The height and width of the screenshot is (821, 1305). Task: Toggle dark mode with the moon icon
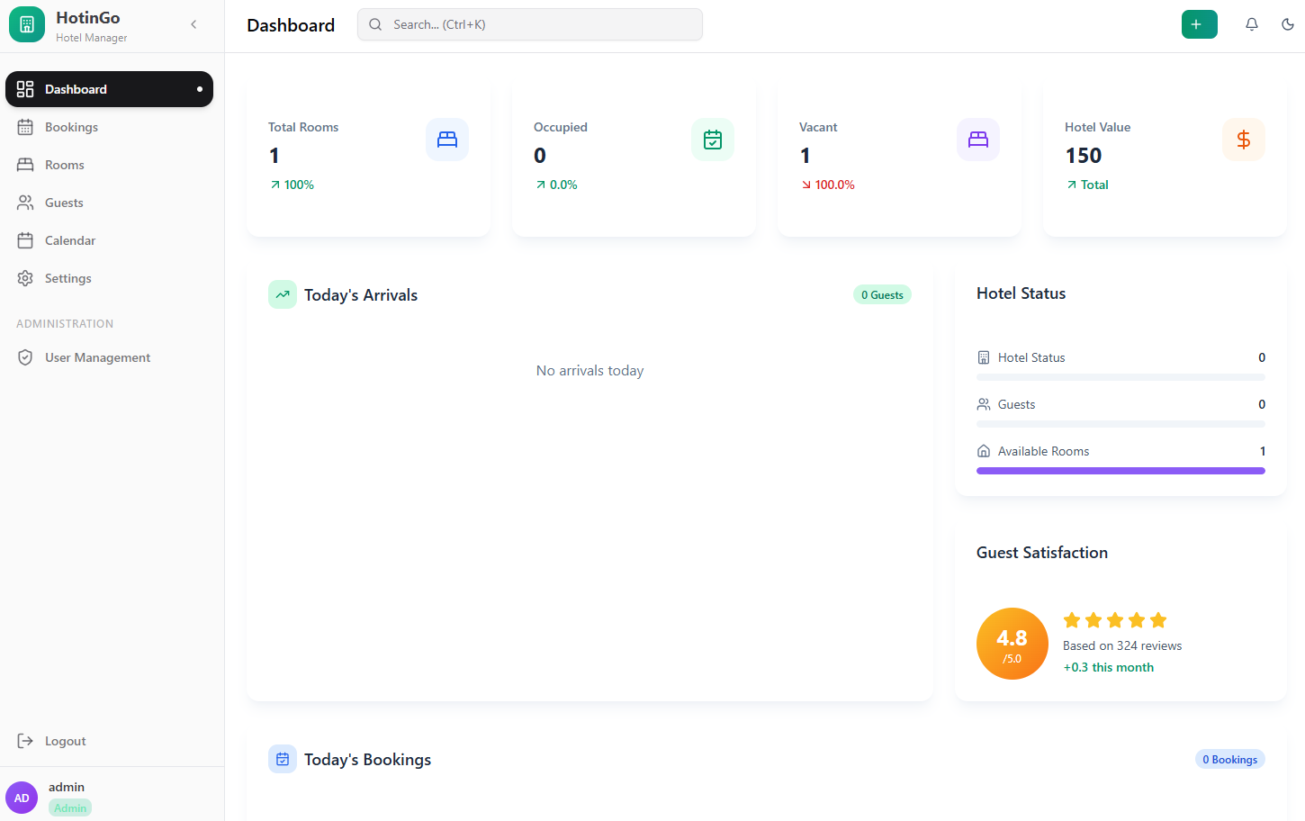point(1287,24)
